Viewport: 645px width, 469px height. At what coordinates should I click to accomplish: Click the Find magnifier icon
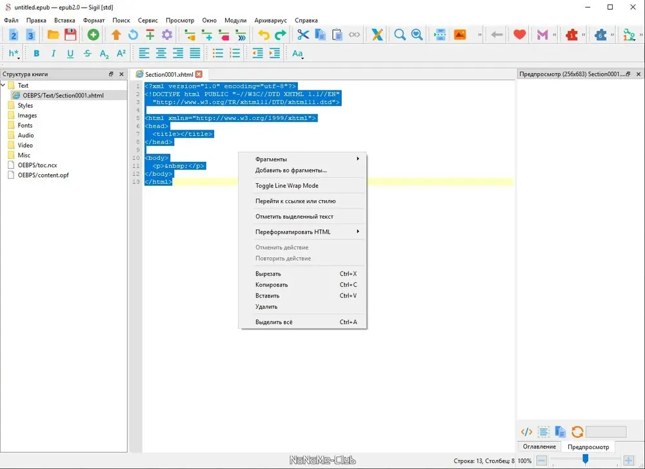[399, 35]
